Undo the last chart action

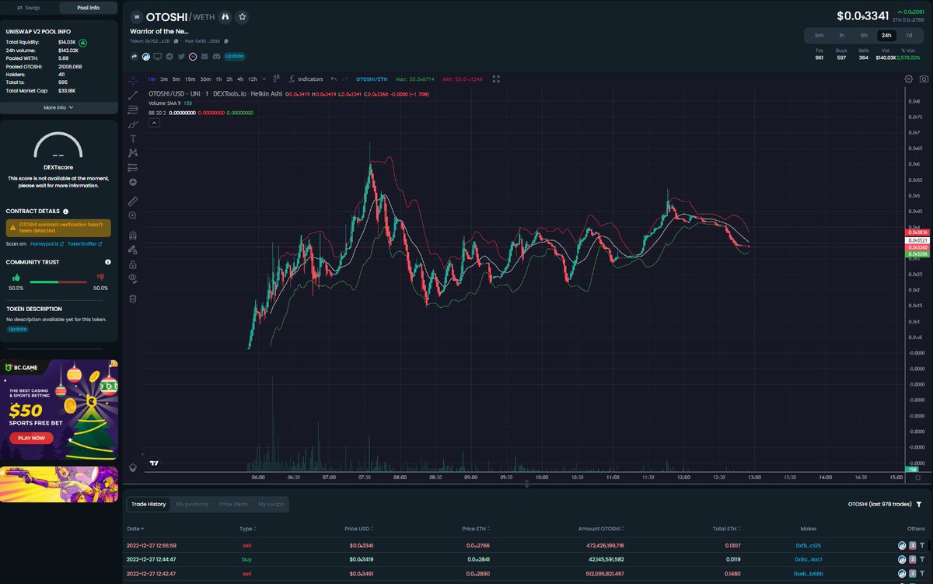[x=334, y=79]
